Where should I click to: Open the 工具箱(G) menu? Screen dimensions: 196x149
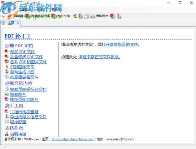tap(25, 9)
